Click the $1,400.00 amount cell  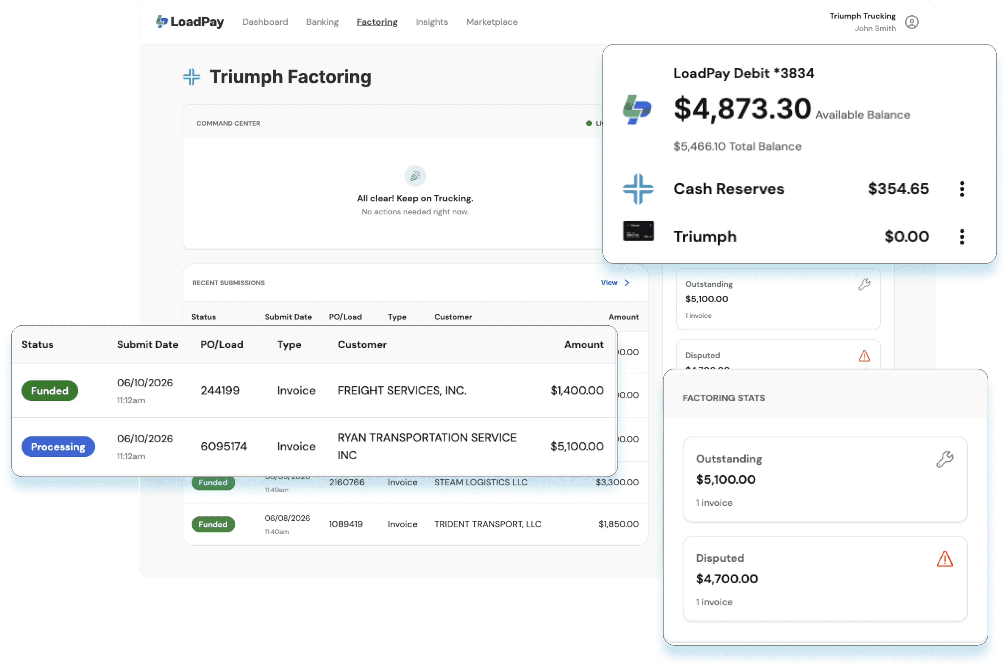tap(576, 390)
